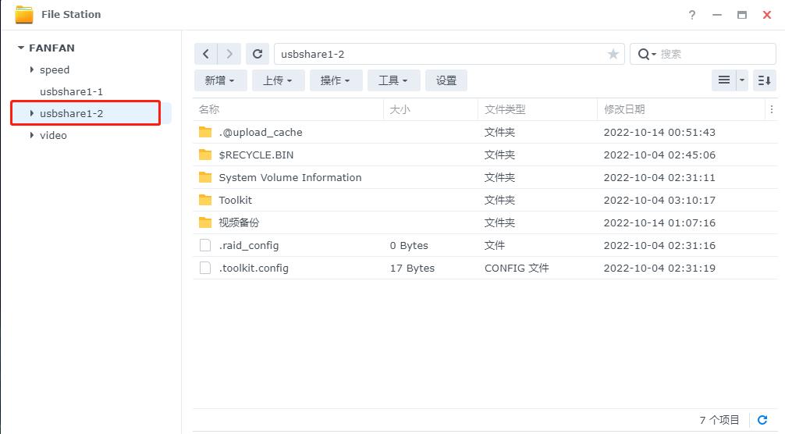Open the 上传 dropdown menu
The height and width of the screenshot is (434, 785).
click(278, 80)
